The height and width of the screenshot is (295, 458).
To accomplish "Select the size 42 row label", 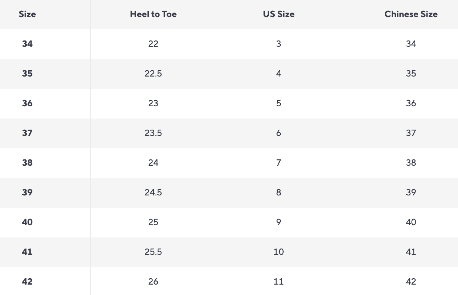I will 27,282.
